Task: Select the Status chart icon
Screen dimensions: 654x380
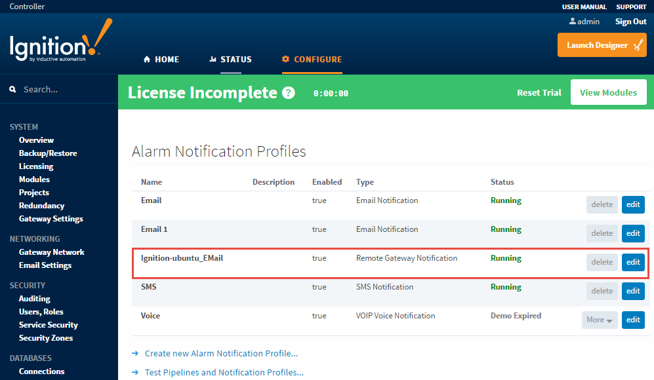Action: pos(213,59)
